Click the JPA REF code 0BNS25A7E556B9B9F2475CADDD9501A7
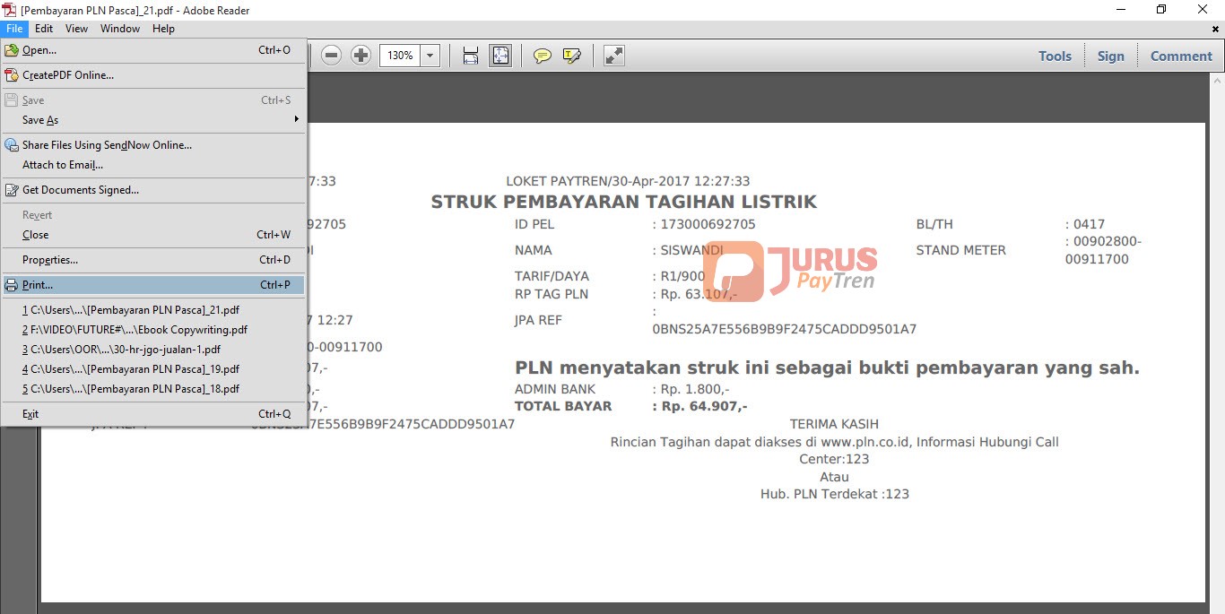Screen dimensions: 1225x614 pyautogui.click(x=785, y=329)
